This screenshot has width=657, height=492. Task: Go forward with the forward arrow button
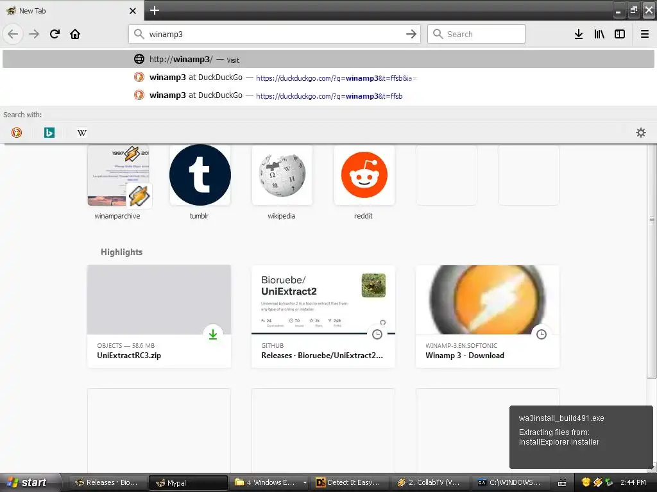pyautogui.click(x=34, y=34)
